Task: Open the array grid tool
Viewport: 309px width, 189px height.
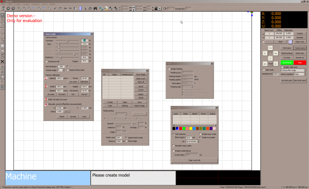Action: [x=3, y=87]
